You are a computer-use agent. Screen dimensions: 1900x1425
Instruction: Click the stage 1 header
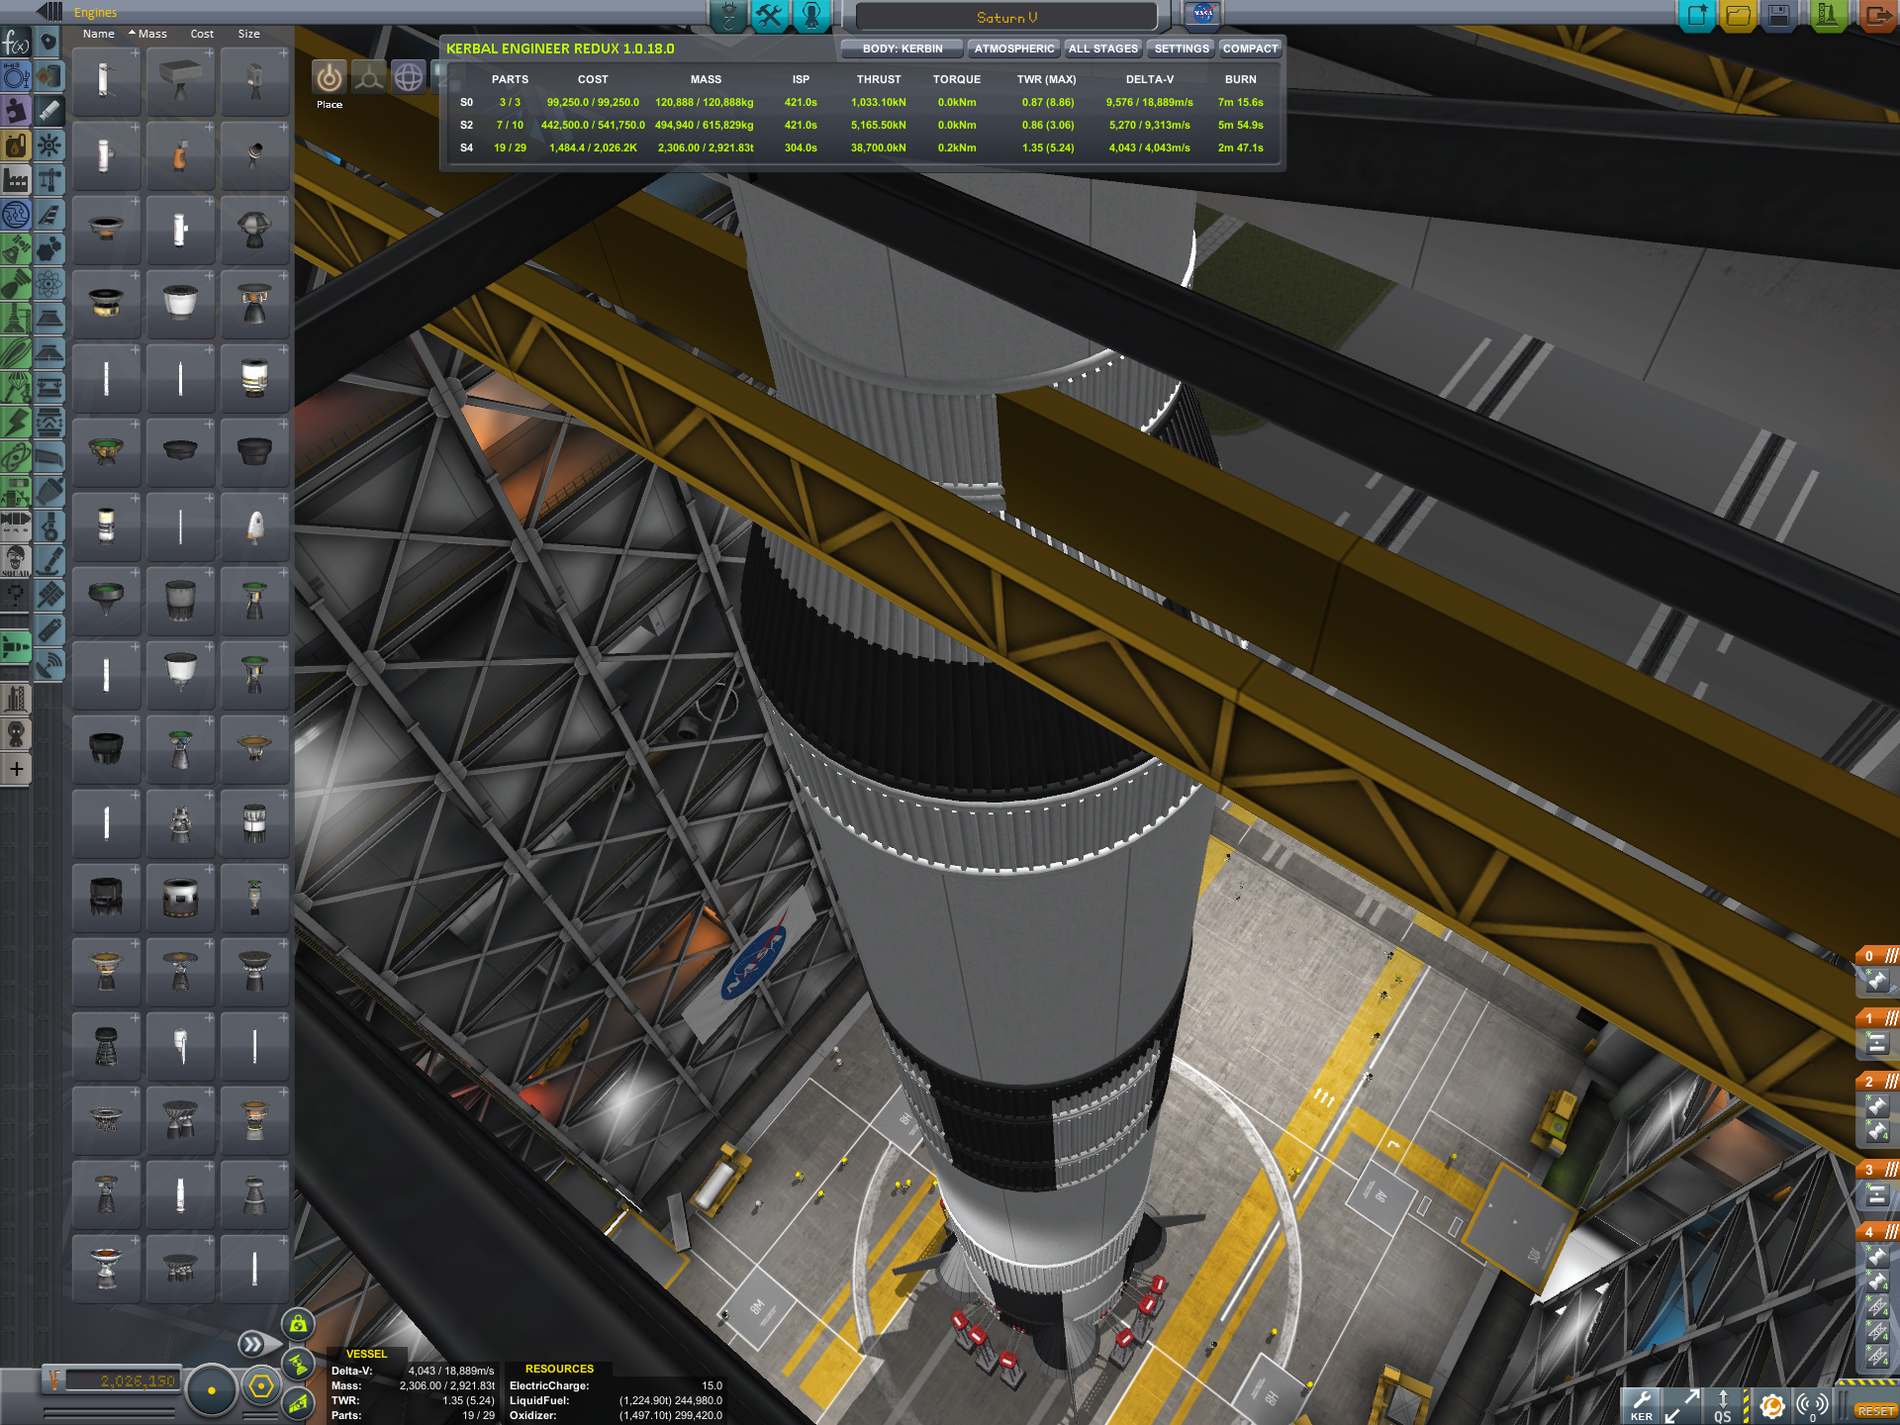tap(1877, 1018)
